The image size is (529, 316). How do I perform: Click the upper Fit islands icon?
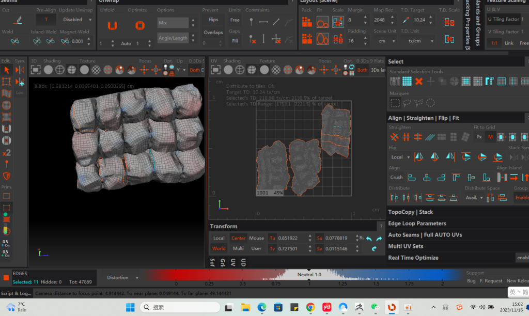[x=322, y=22]
